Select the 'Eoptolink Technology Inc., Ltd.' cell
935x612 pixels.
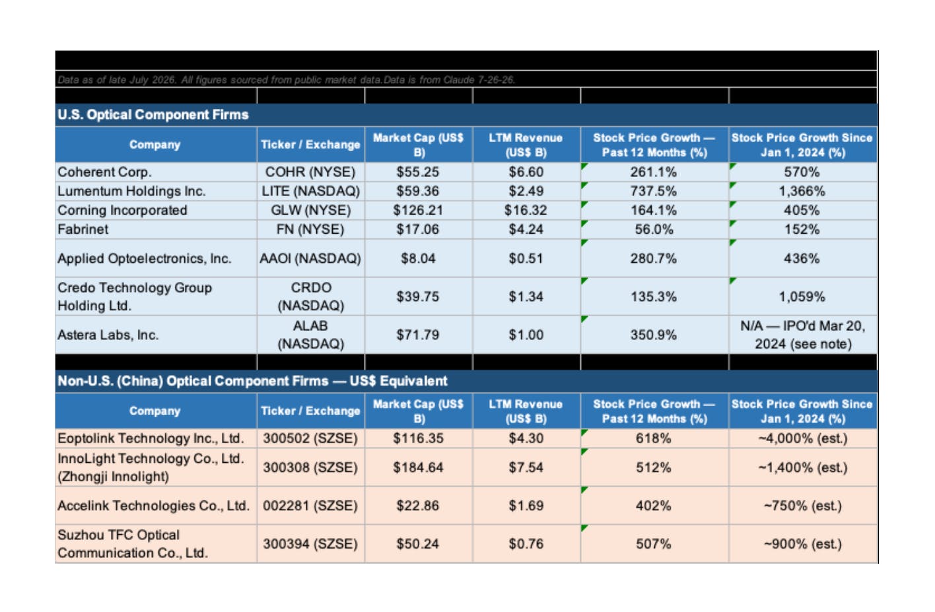tap(156, 439)
